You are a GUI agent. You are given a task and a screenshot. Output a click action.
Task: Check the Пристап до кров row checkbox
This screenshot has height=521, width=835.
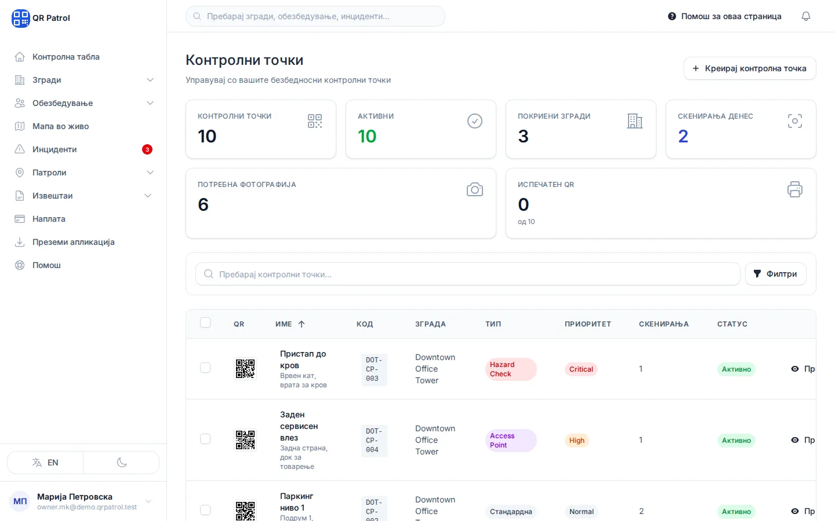[x=205, y=368]
